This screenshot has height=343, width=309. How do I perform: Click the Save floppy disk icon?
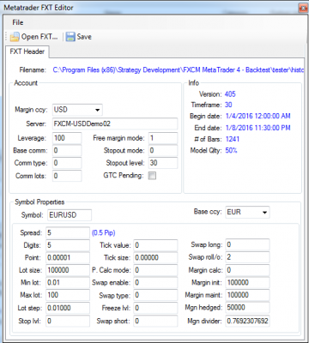click(70, 37)
